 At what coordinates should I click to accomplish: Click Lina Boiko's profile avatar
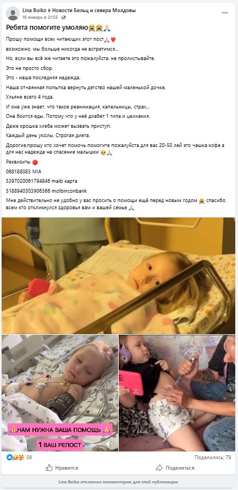(x=13, y=13)
